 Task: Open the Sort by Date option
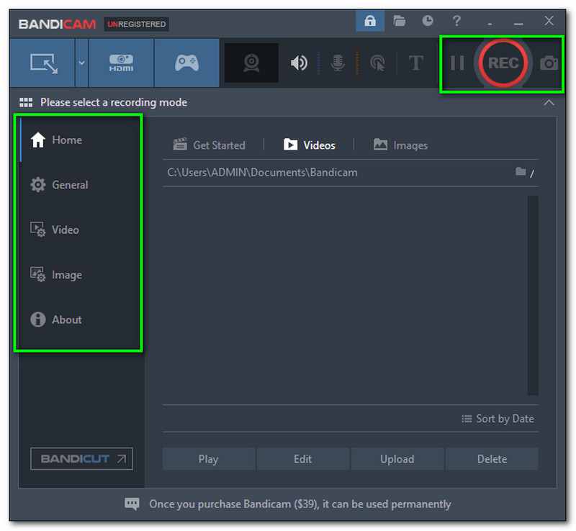pos(498,419)
